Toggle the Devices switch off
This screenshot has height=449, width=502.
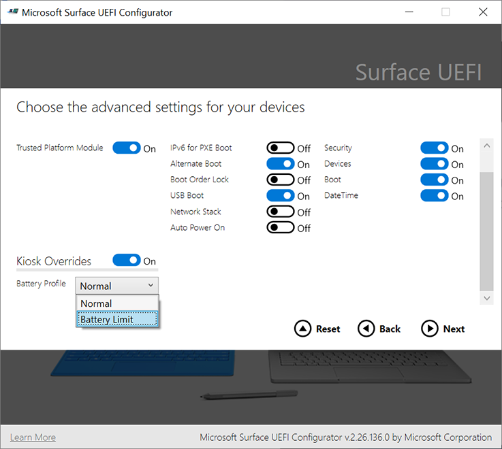click(x=434, y=164)
